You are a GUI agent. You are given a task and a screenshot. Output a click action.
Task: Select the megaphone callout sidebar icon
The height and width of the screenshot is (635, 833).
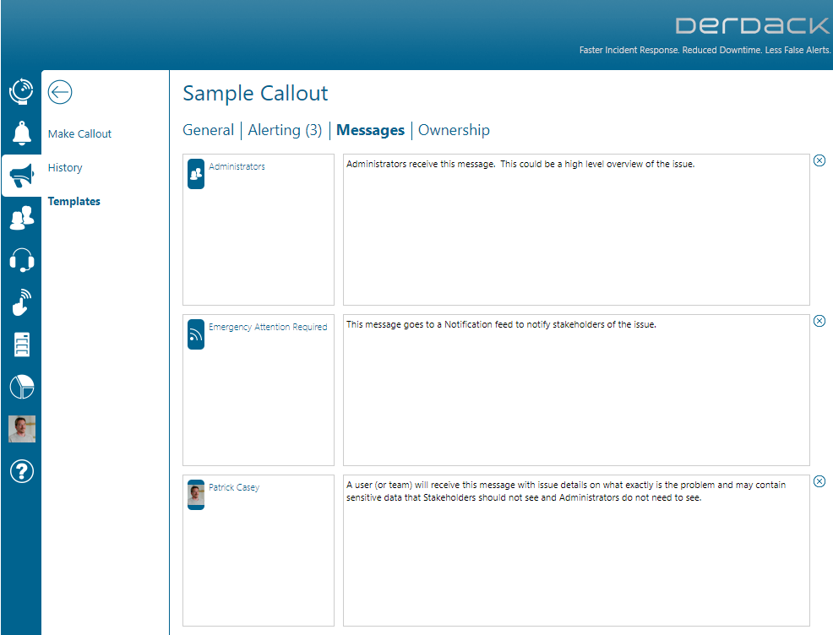[21, 176]
